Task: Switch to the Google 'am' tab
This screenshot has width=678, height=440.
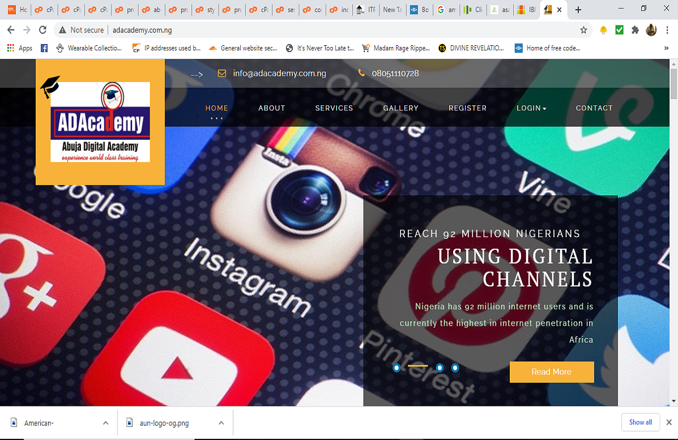Action: pos(446,10)
